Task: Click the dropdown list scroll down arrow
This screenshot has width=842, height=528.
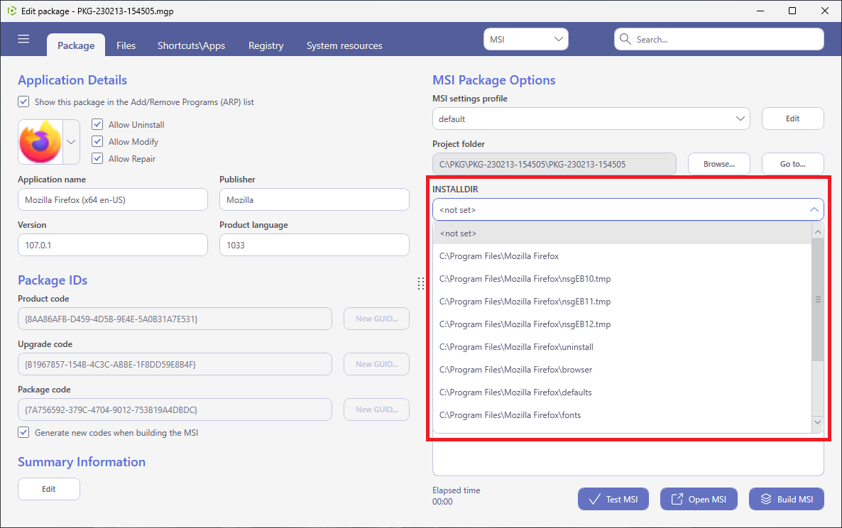Action: coord(817,422)
